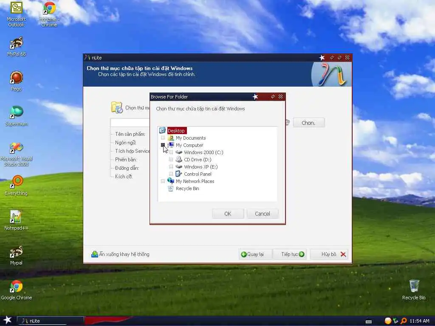Expand the My Documents tree node
Viewport: 435px width, 326px height.
[x=163, y=138]
